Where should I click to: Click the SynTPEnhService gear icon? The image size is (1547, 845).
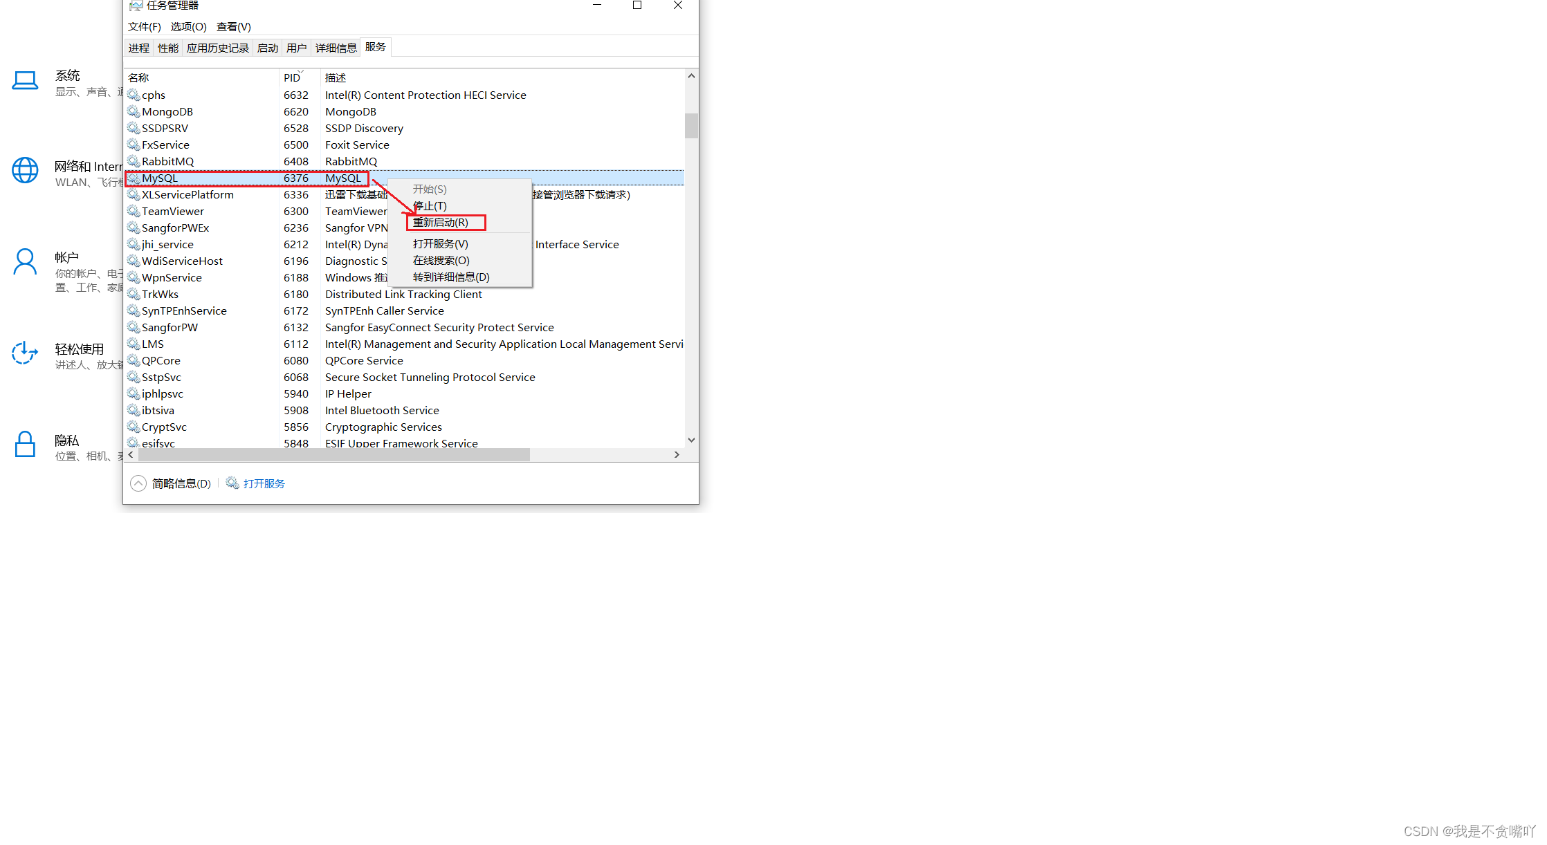point(134,310)
